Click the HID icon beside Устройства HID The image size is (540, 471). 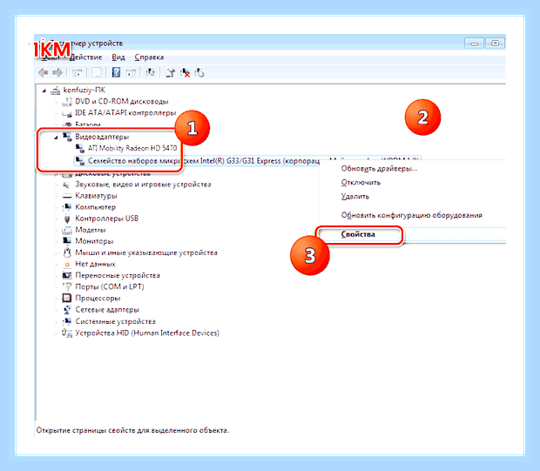(x=66, y=333)
